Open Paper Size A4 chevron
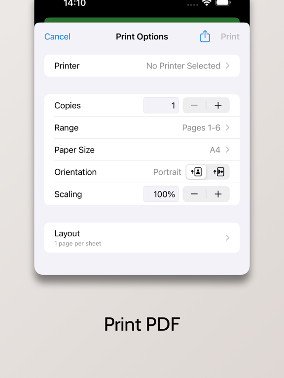The image size is (284, 378). (x=227, y=150)
